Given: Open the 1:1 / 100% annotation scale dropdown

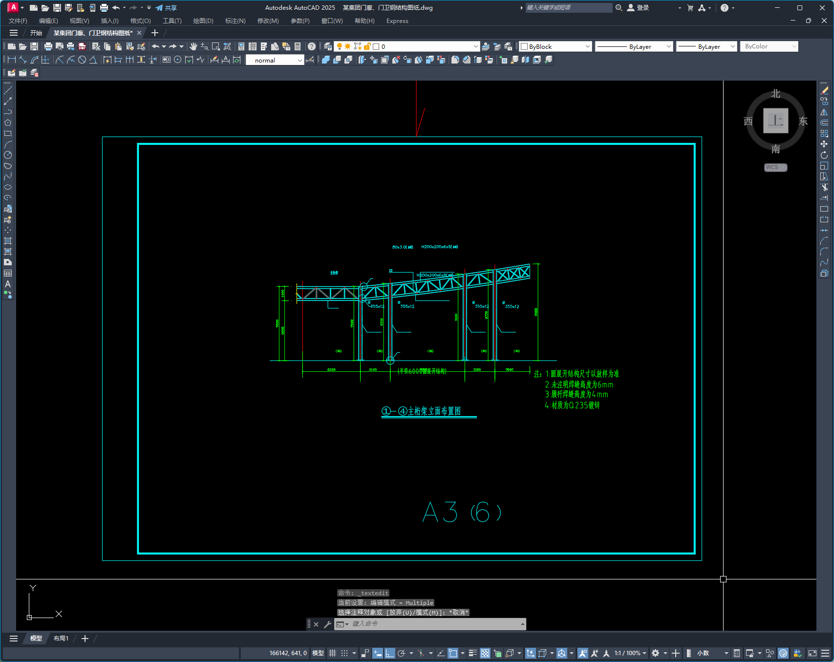Looking at the screenshot, I should (x=630, y=653).
